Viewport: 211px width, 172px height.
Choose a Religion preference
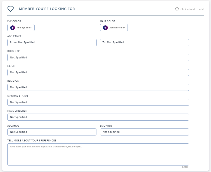(x=98, y=87)
